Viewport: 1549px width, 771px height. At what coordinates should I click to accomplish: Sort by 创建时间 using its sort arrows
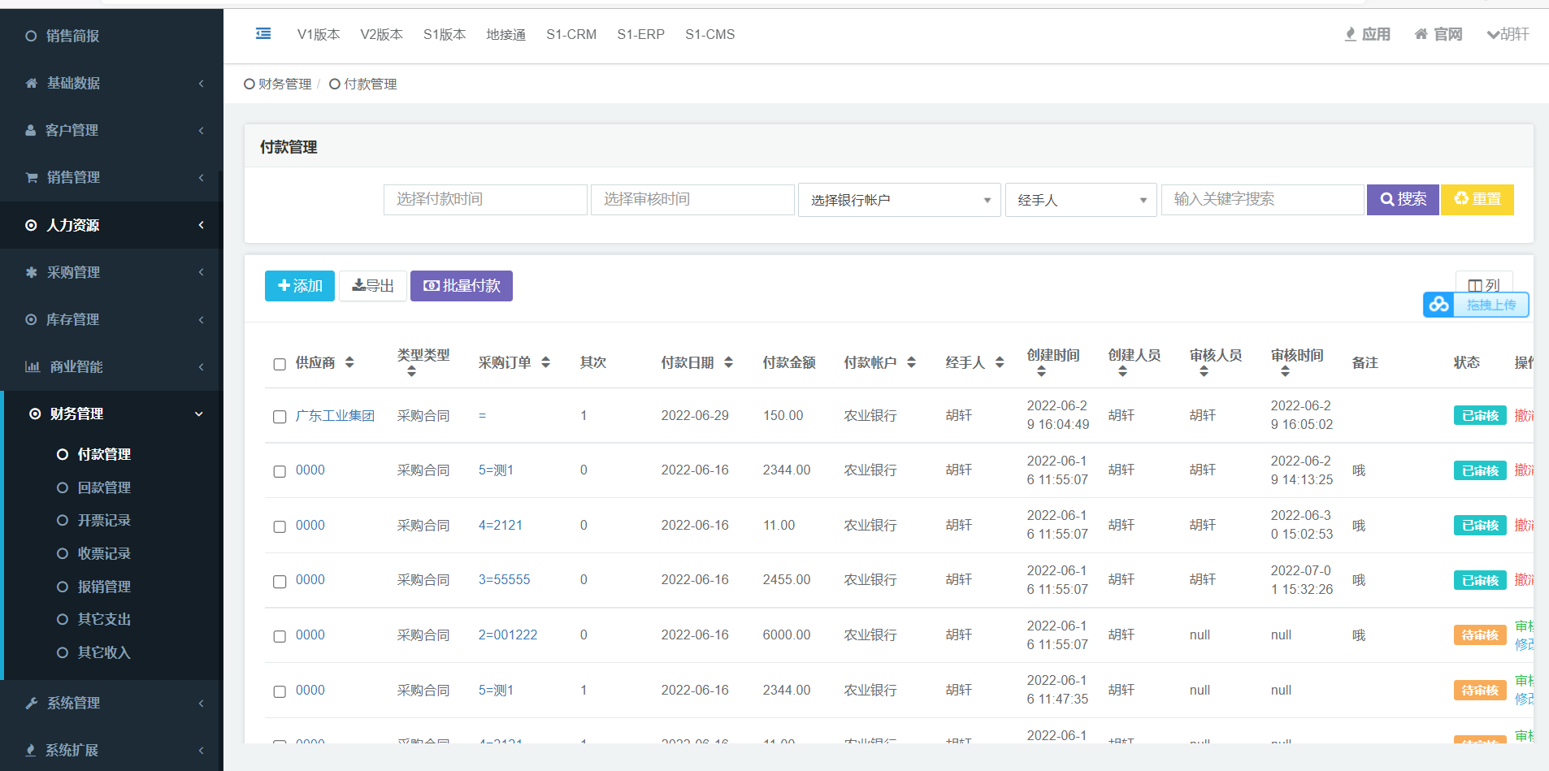click(x=1041, y=371)
